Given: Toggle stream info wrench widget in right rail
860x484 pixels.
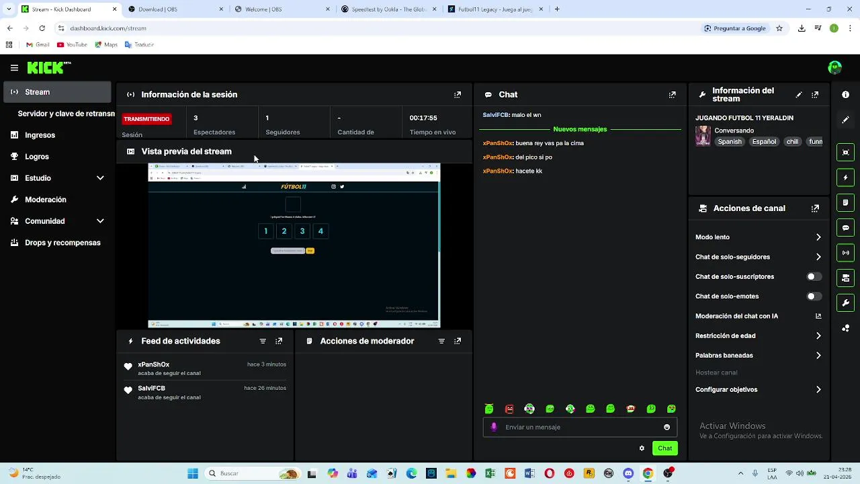Looking at the screenshot, I should pos(846,302).
